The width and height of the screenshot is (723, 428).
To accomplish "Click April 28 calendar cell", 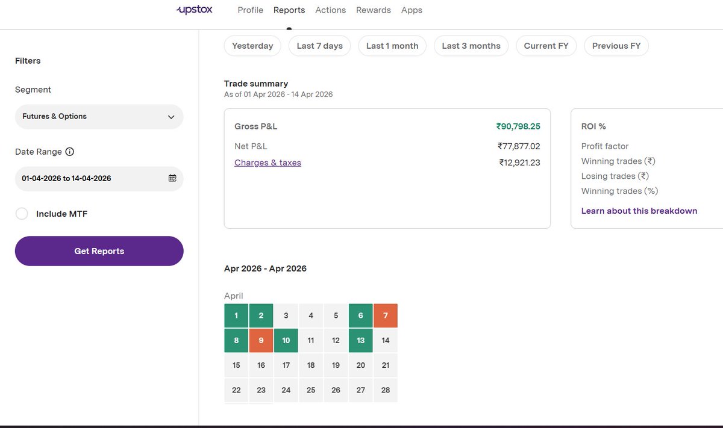I will [x=386, y=390].
